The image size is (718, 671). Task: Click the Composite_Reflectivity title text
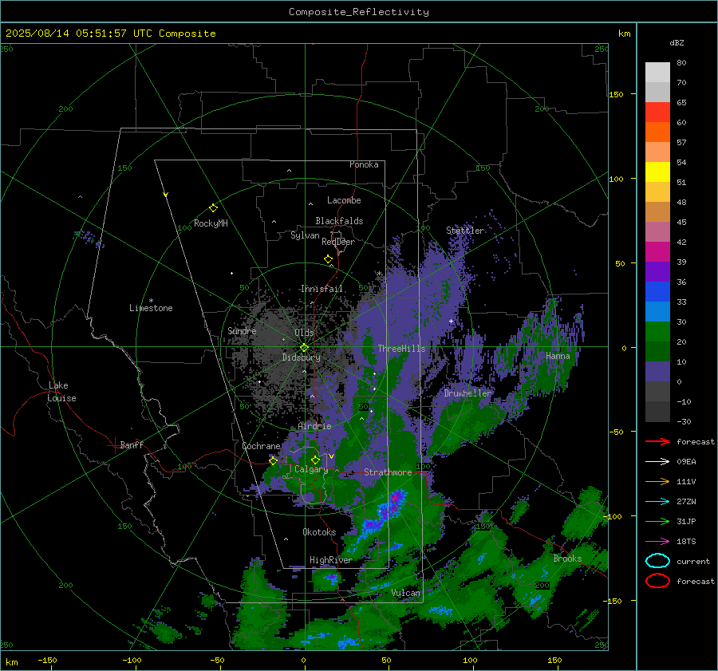pos(358,12)
